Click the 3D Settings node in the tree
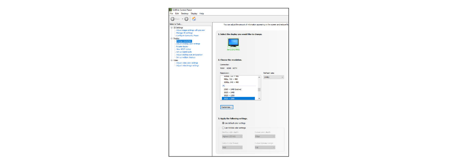459x165 pixels. click(x=178, y=28)
